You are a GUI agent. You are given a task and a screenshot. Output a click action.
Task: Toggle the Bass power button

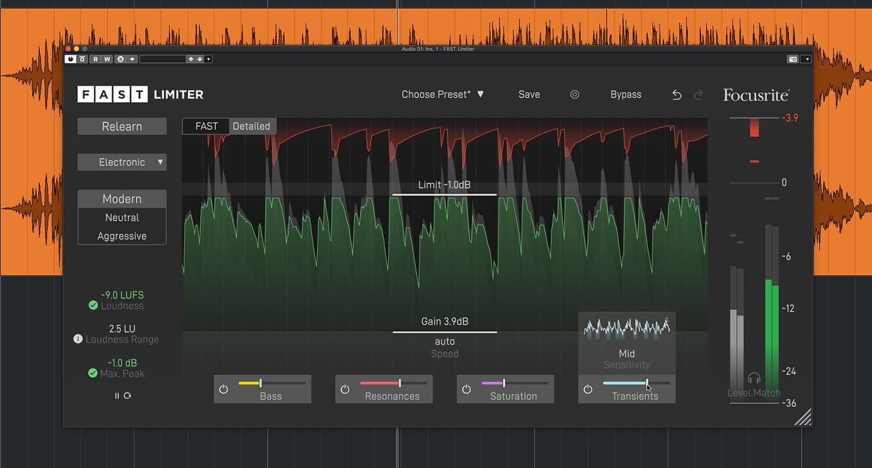[x=224, y=390]
